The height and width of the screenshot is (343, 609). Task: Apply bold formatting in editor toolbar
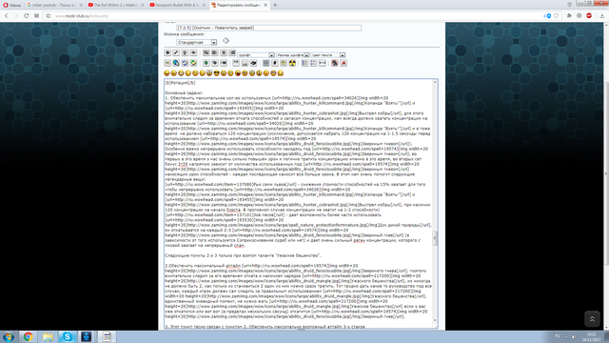point(167,52)
